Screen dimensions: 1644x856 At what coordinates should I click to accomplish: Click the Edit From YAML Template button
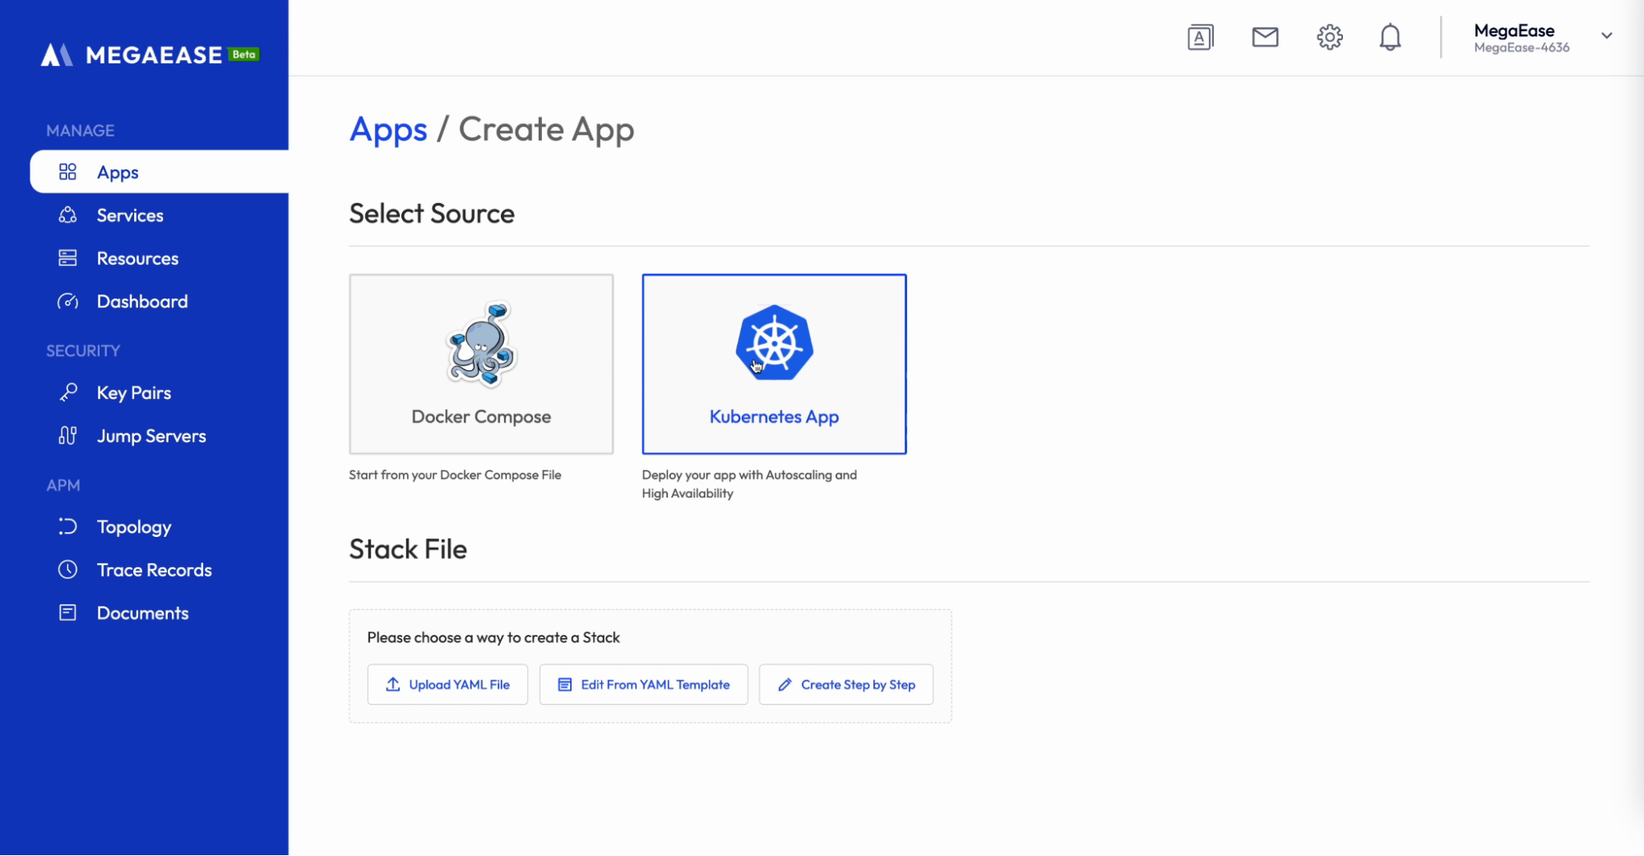point(643,684)
